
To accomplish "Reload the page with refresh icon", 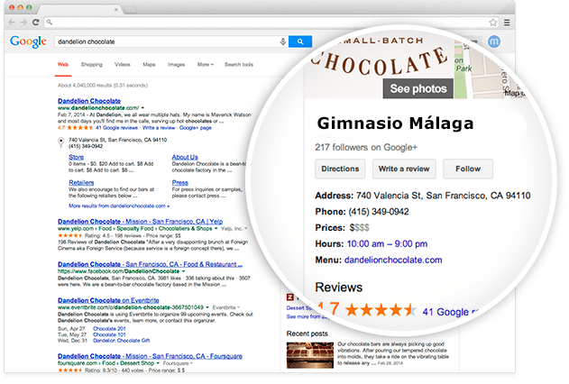I will pyautogui.click(x=35, y=23).
